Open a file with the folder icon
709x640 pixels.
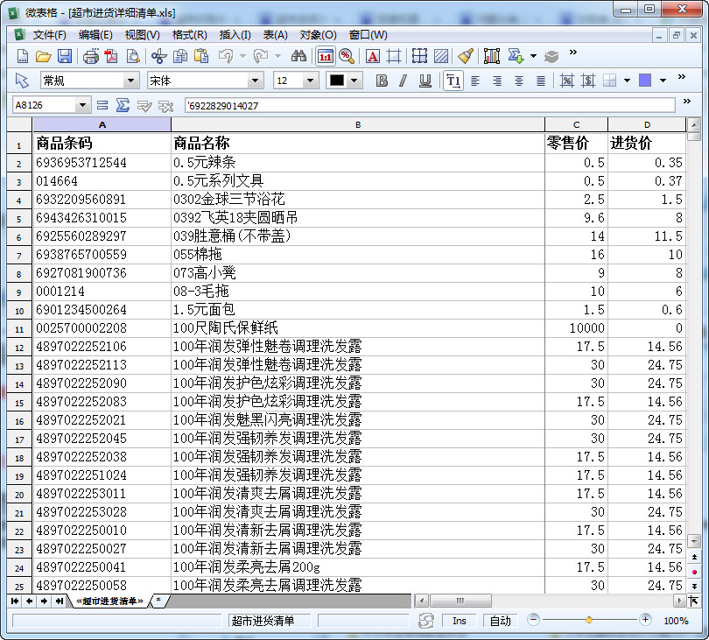[44, 57]
